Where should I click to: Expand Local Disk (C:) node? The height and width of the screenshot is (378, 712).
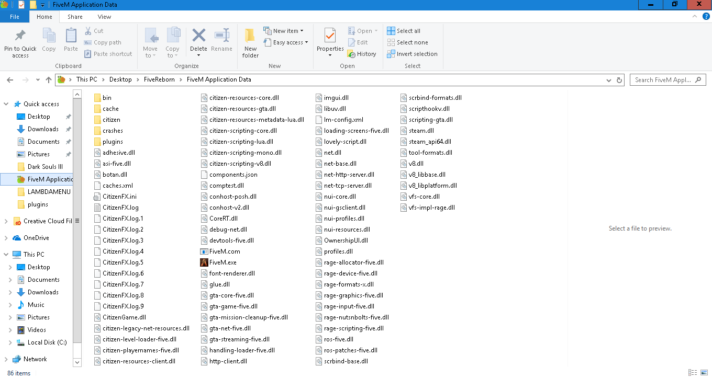point(10,342)
